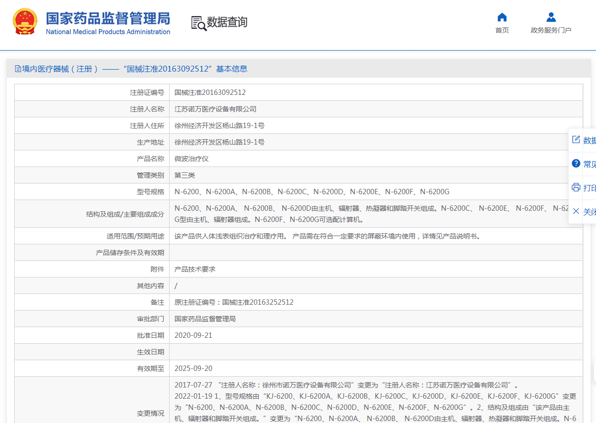Open the help question mark icon
Image resolution: width=596 pixels, height=423 pixels.
576,164
